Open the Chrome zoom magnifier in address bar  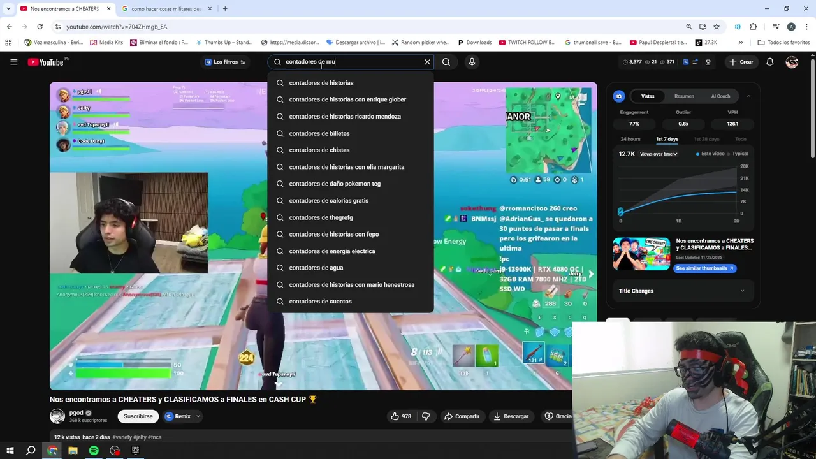(x=688, y=27)
